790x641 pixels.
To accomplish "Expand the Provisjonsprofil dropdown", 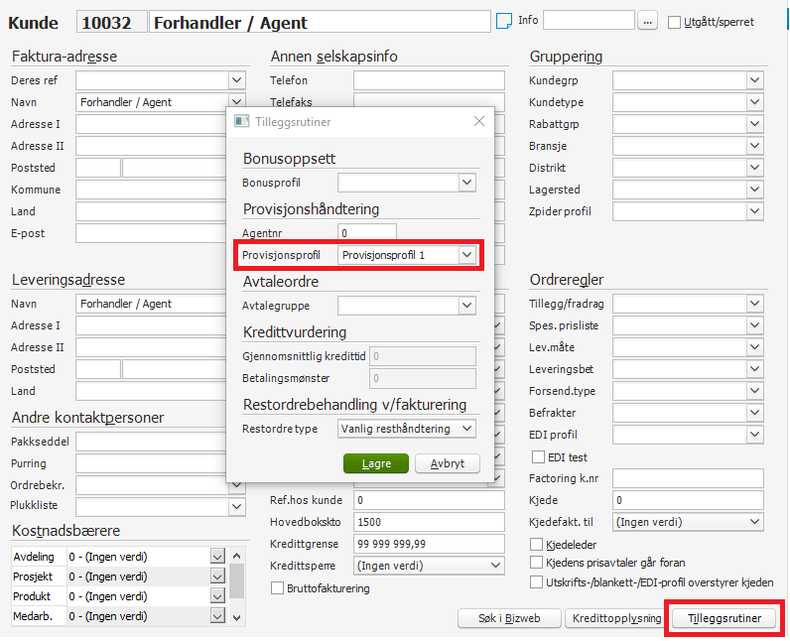I will click(467, 255).
